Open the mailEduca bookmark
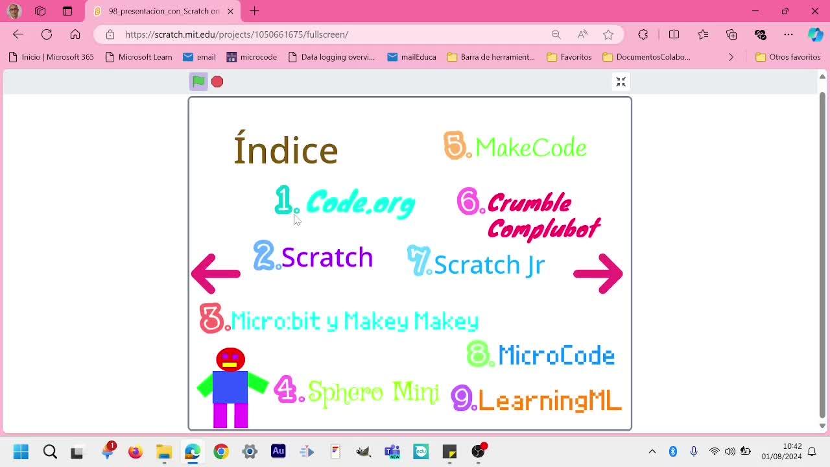 (x=412, y=57)
